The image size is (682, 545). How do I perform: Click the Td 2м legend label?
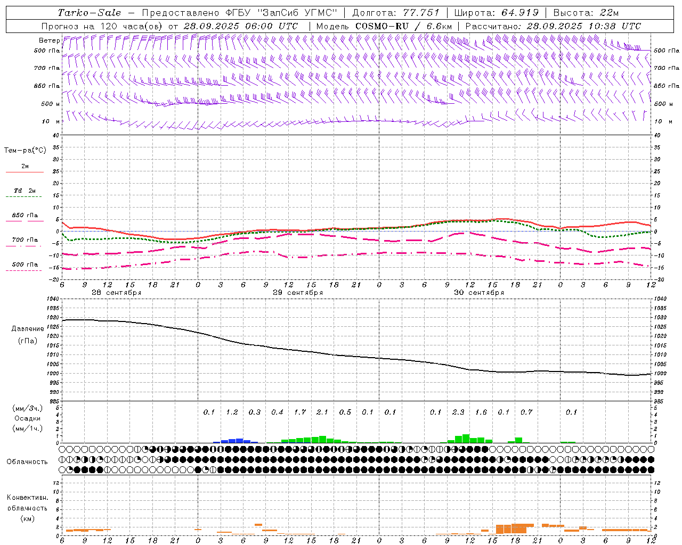pos(25,191)
